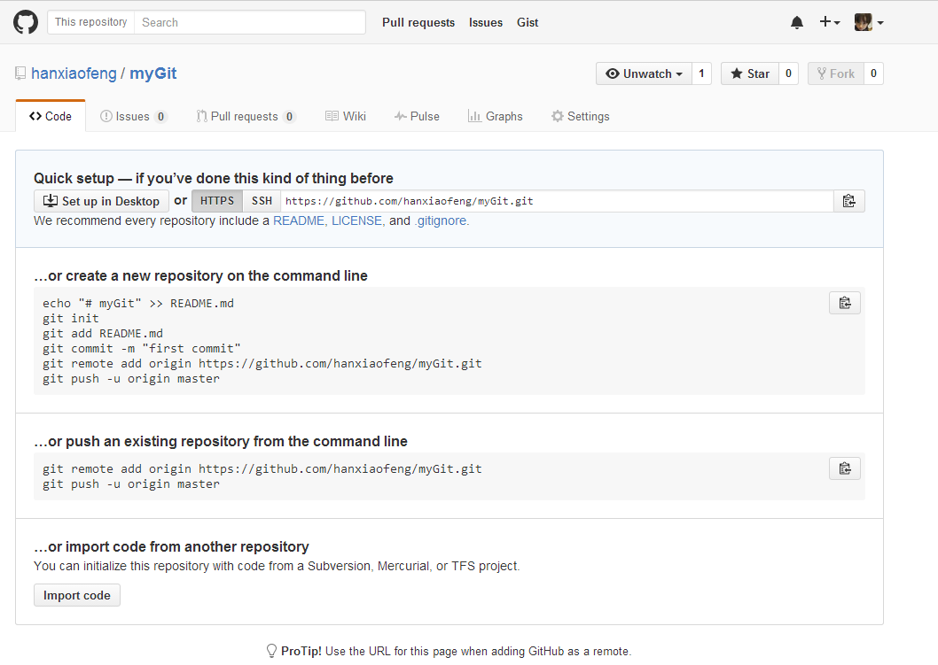The image size is (938, 665).
Task: Click the Fork button
Action: point(836,73)
